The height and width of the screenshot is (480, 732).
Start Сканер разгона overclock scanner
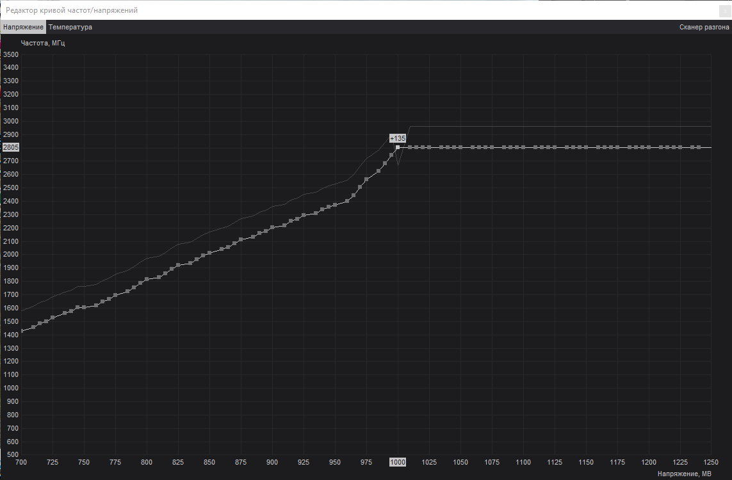(704, 27)
